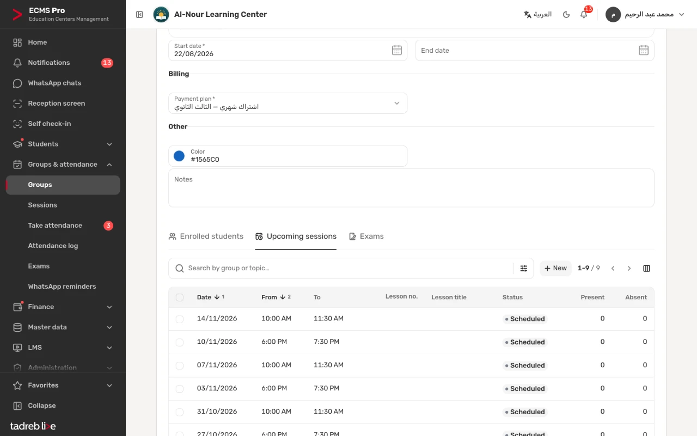This screenshot has width=697, height=436.
Task: Select the 03/11/2026 session checkbox
Action: click(x=180, y=389)
